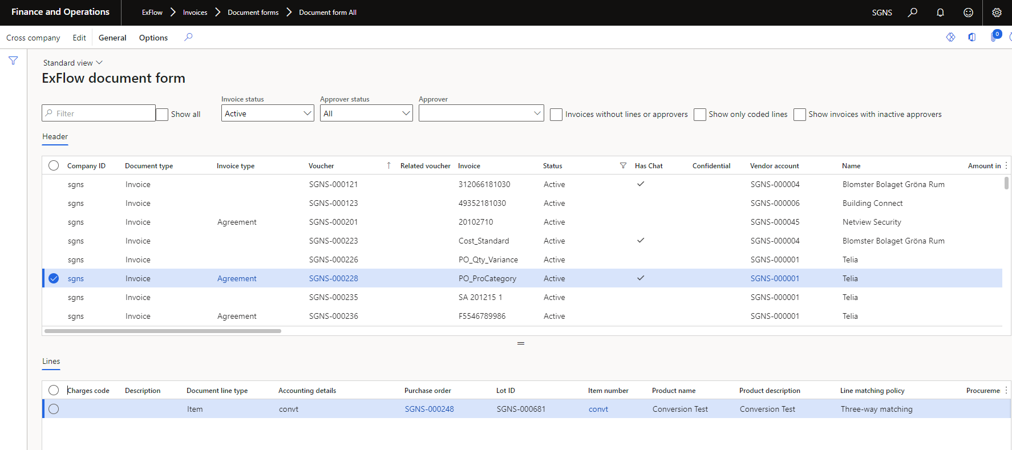Click Line matching policy column header
The height and width of the screenshot is (450, 1012).
coord(872,390)
